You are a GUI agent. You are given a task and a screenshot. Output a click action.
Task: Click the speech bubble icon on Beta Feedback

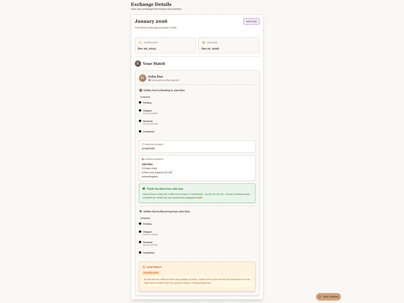[319, 297]
